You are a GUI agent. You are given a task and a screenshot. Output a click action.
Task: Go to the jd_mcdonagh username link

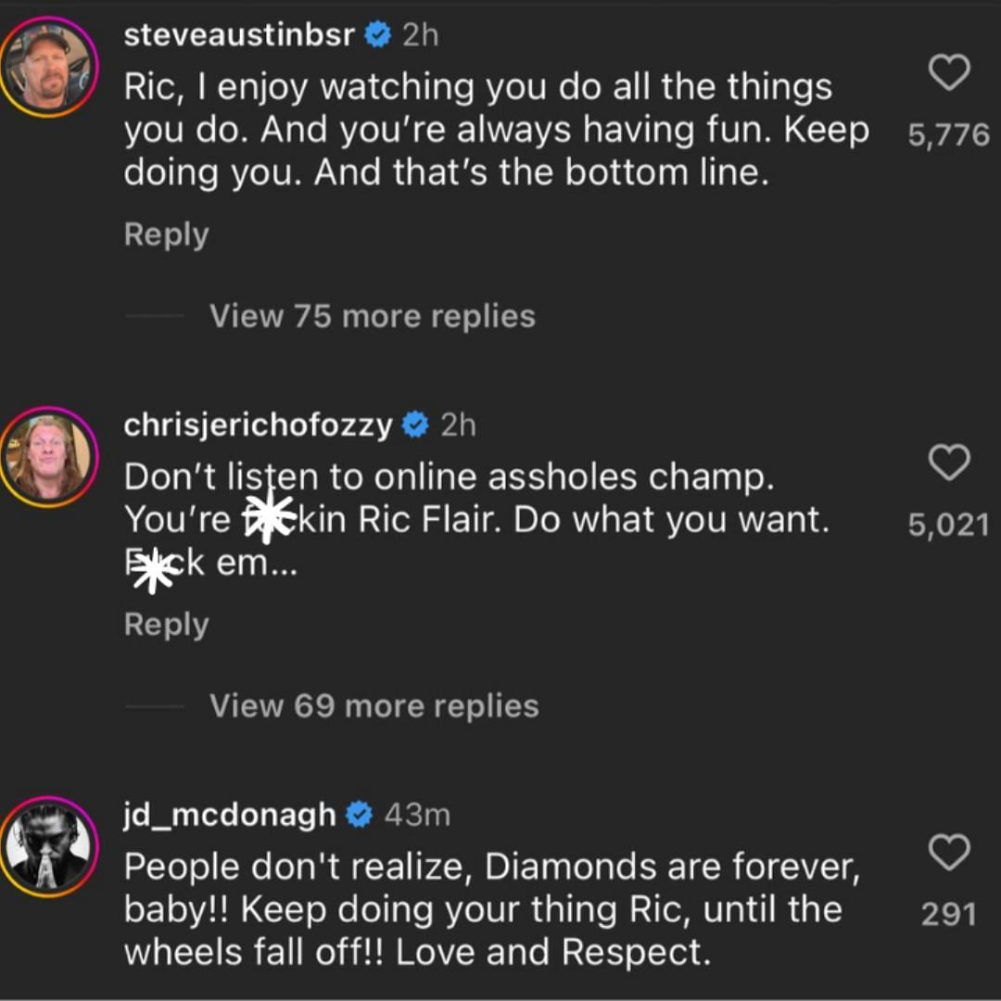click(x=230, y=815)
